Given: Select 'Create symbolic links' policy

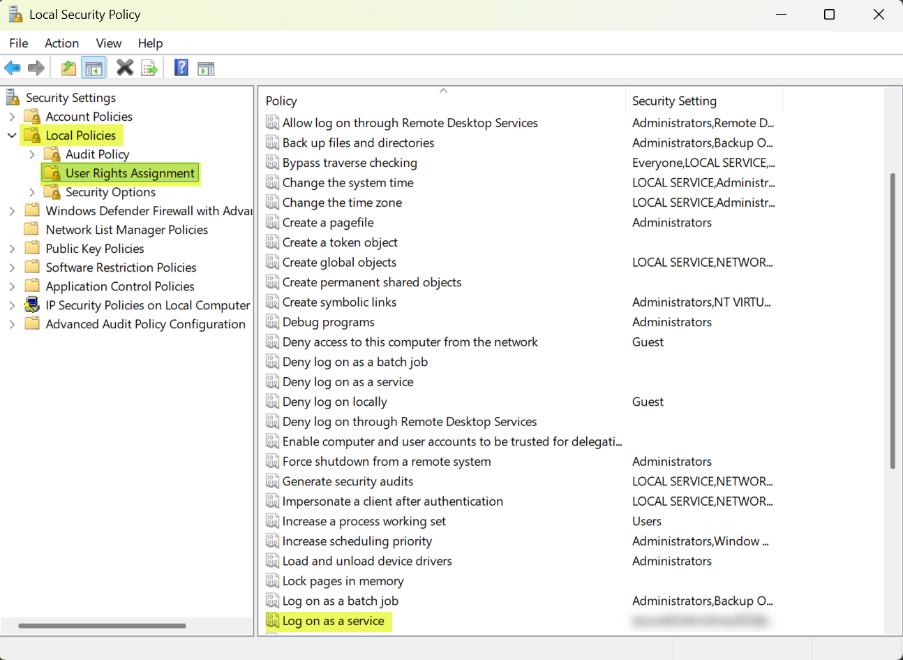Looking at the screenshot, I should coord(339,302).
